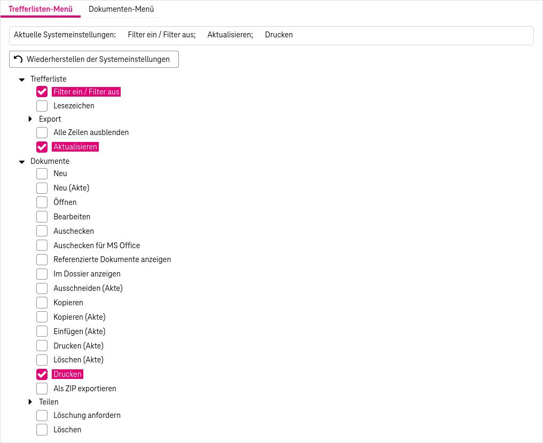The height and width of the screenshot is (443, 543).
Task: Click 'Filter ein / Filter aus;' in settings summary
Action: pyautogui.click(x=162, y=35)
